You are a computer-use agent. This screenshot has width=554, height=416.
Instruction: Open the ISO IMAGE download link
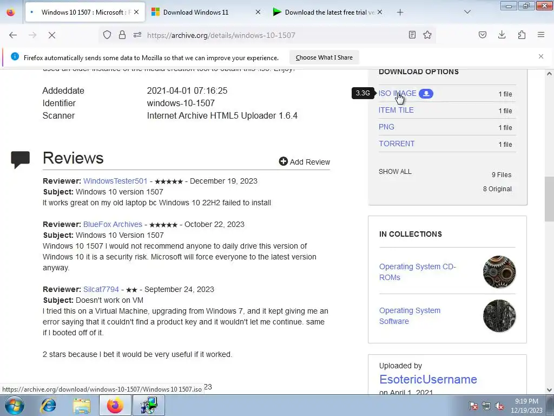398,93
